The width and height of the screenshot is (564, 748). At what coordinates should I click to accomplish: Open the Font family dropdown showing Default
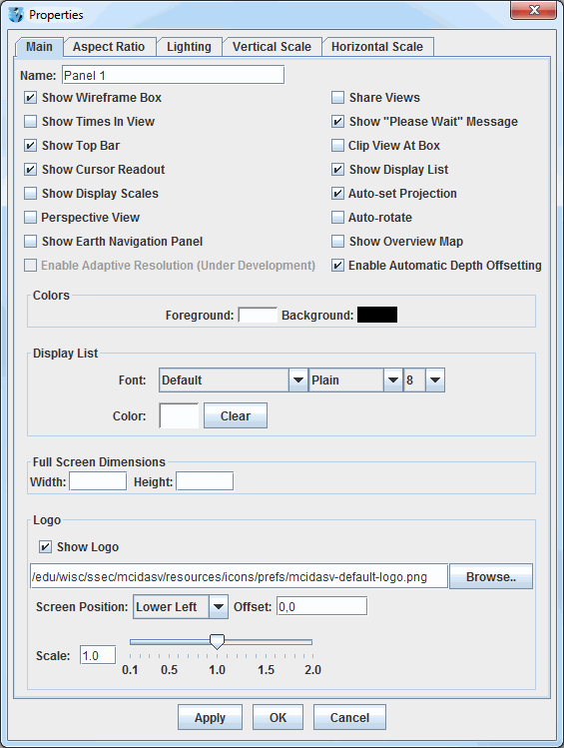(234, 380)
